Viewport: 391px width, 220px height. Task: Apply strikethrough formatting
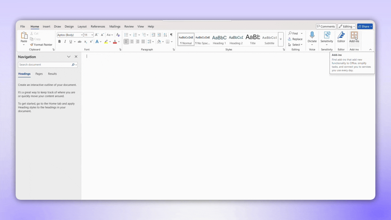(79, 42)
